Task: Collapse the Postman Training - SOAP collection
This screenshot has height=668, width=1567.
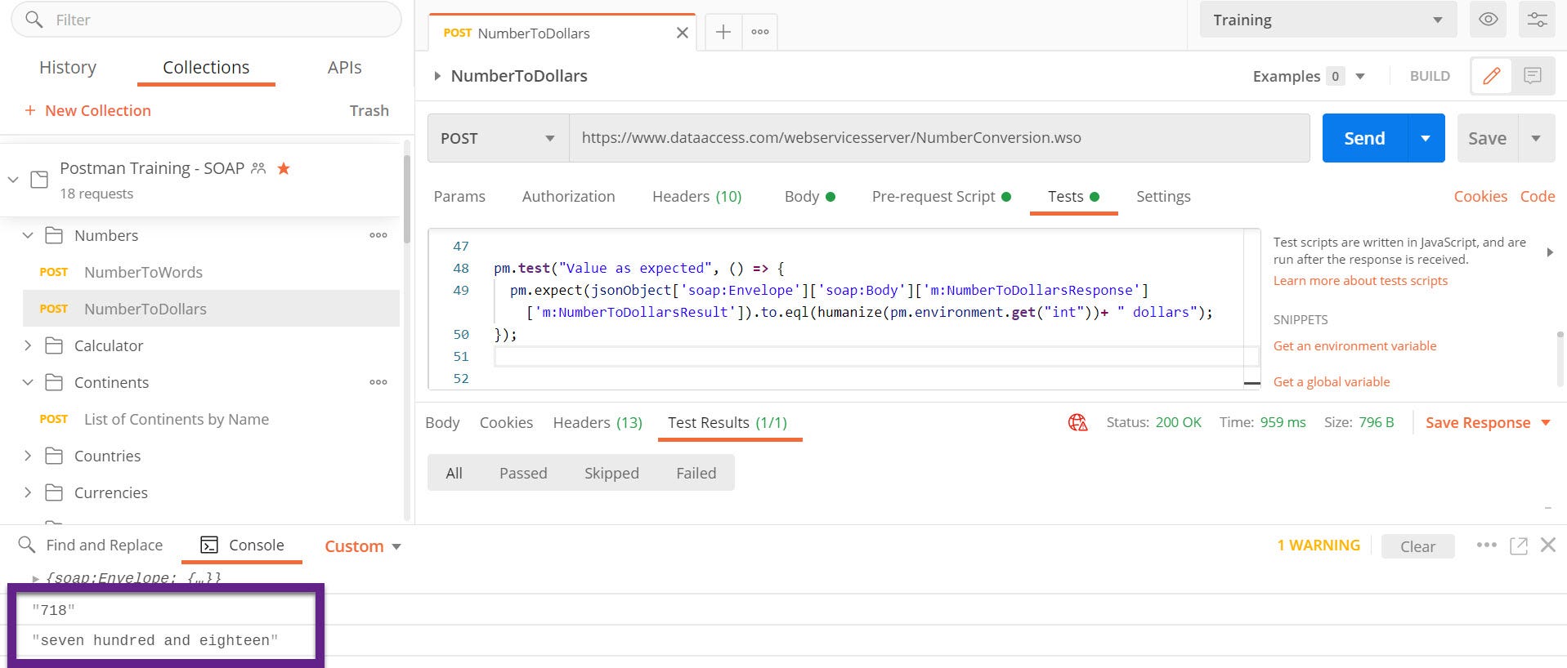Action: [13, 180]
